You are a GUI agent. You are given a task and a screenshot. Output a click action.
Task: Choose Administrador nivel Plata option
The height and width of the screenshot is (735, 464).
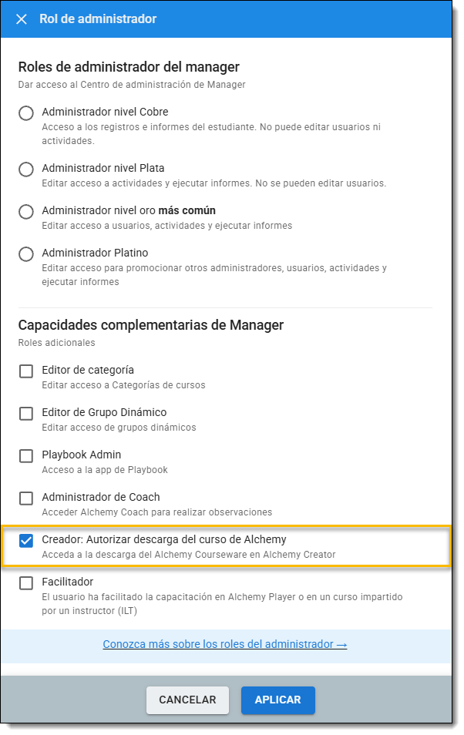[26, 169]
